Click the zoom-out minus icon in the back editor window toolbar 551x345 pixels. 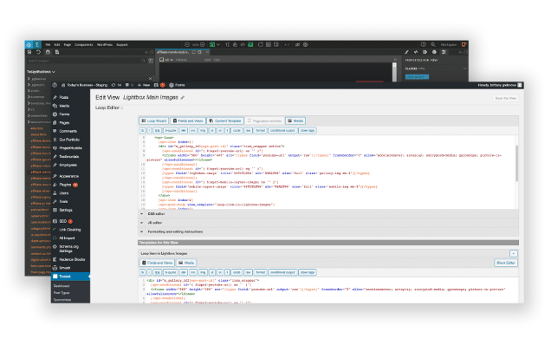pos(187,45)
